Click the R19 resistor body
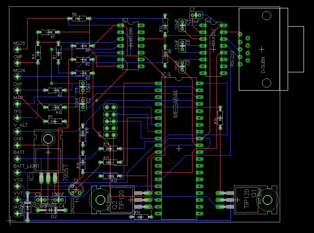The image size is (314, 233). (x=220, y=118)
